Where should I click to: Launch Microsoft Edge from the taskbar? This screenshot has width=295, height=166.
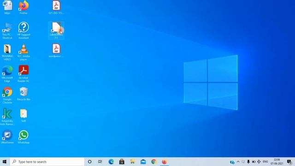[111, 162]
